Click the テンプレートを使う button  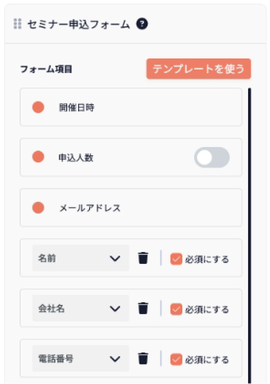pyautogui.click(x=199, y=69)
